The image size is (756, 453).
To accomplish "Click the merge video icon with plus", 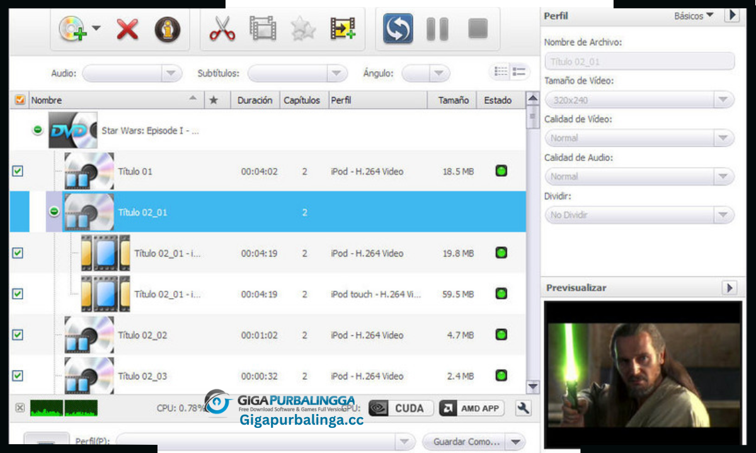I will [343, 29].
